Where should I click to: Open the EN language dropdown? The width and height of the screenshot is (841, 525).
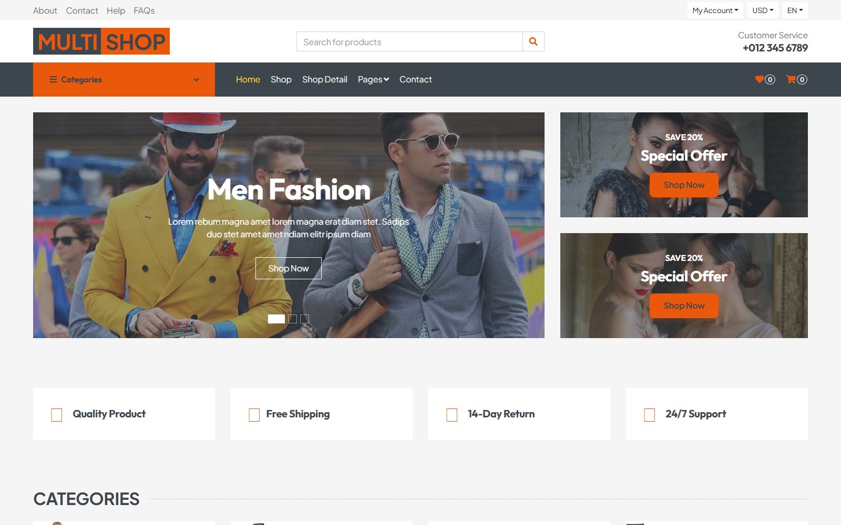[x=795, y=10]
